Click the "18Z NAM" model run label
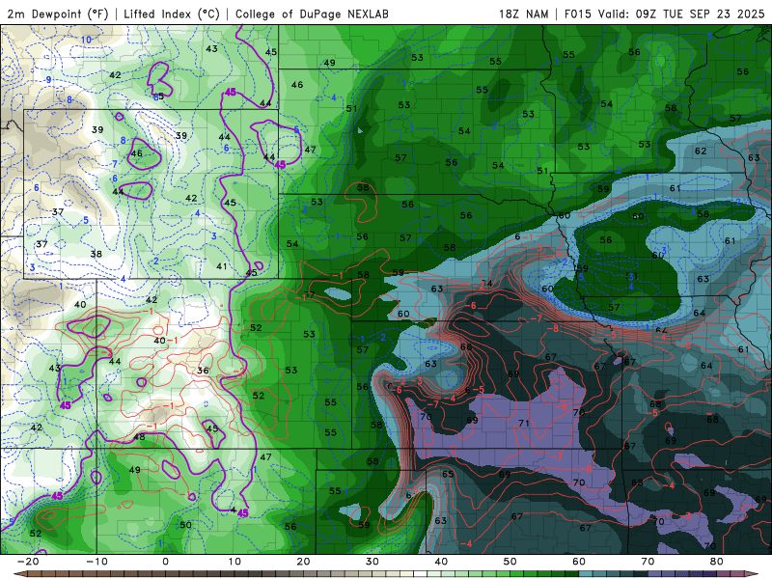Viewport: 772px width, 579px height. click(523, 14)
